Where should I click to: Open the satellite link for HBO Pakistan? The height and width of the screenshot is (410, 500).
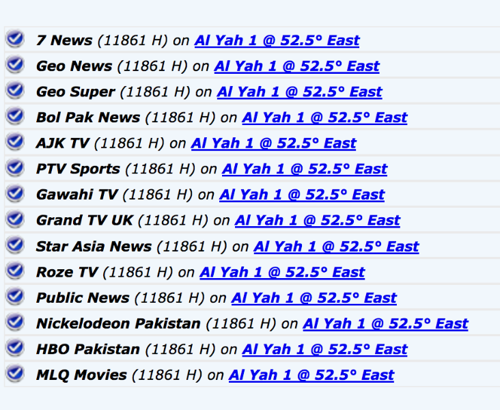click(324, 350)
